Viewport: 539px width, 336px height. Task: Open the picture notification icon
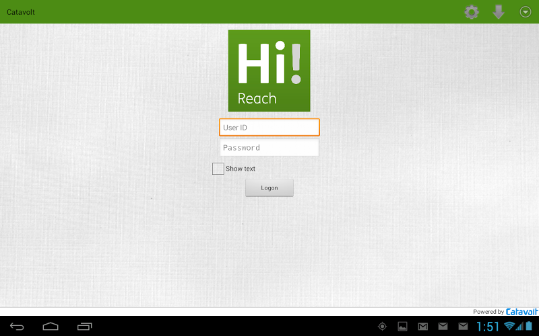[x=402, y=327]
